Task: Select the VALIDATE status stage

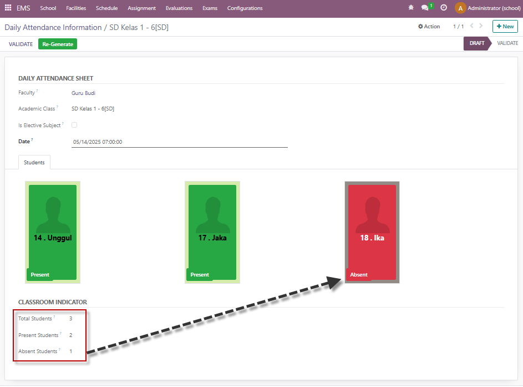Action: 507,43
